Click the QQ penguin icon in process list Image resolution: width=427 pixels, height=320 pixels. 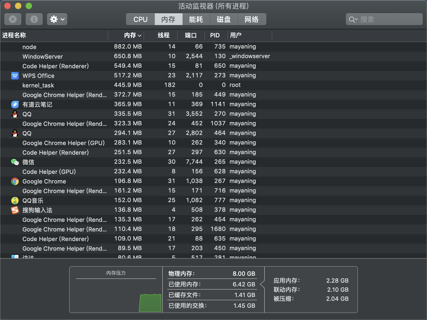(15, 114)
